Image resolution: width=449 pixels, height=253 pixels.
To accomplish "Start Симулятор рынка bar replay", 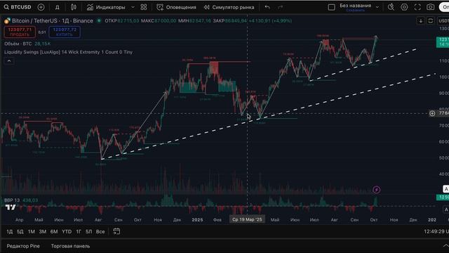I will click(229, 8).
